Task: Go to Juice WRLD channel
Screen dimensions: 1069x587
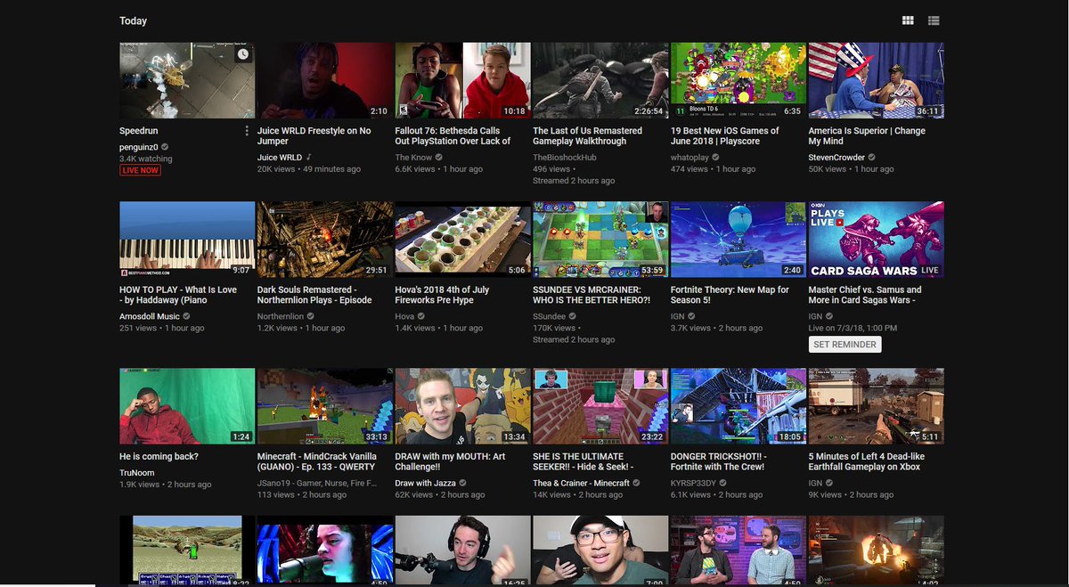Action: pyautogui.click(x=280, y=157)
